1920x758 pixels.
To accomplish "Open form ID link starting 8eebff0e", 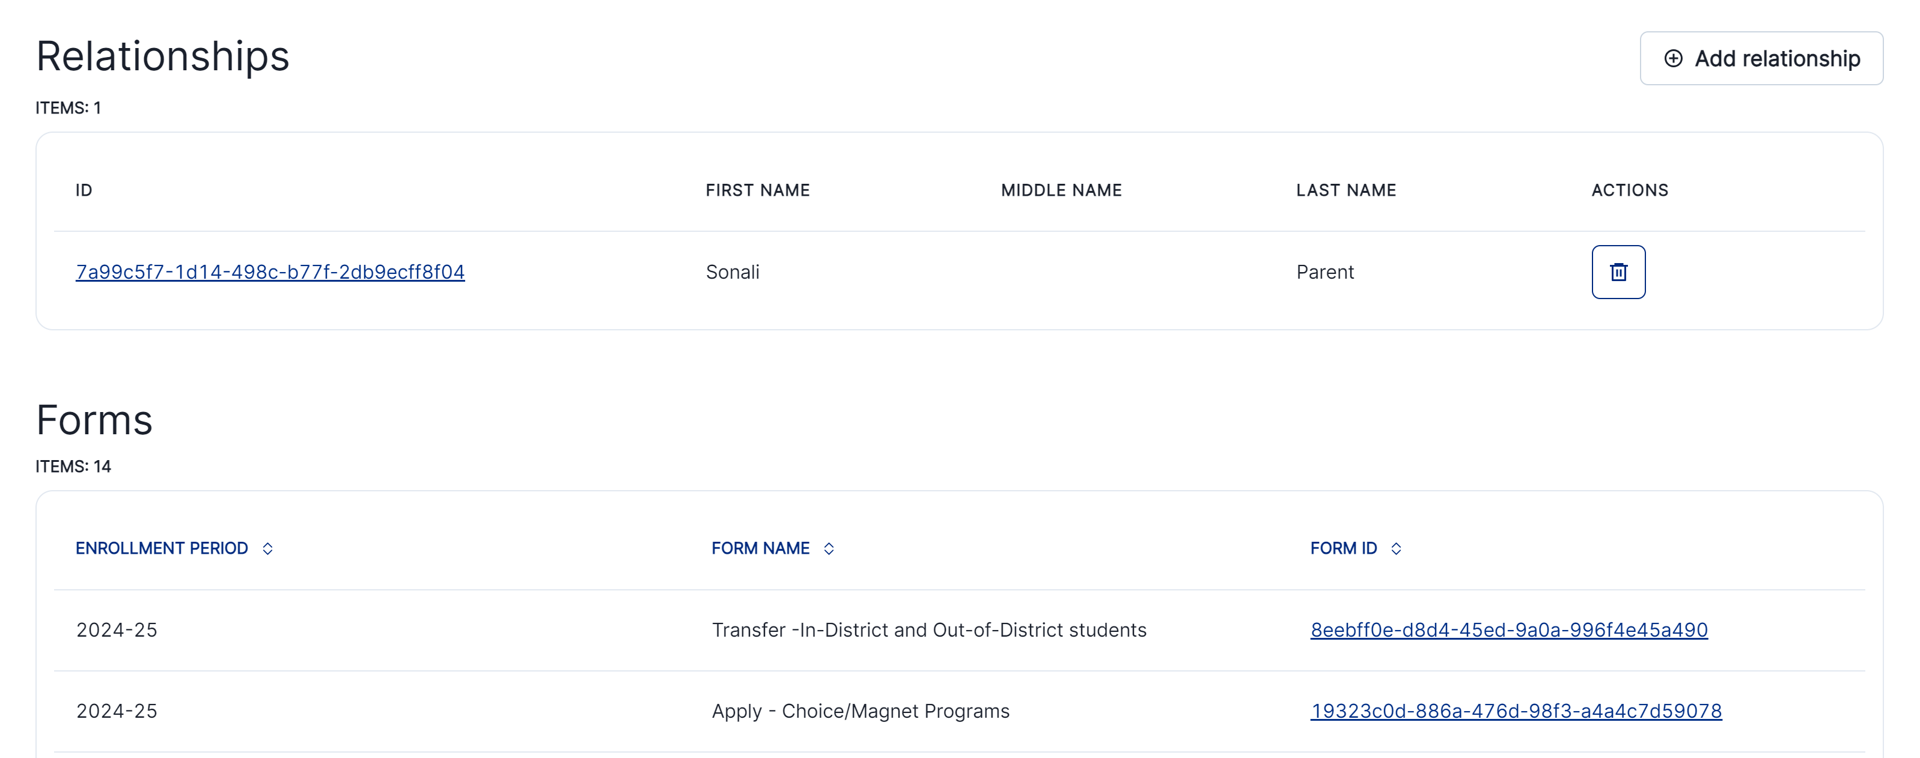I will click(x=1508, y=630).
